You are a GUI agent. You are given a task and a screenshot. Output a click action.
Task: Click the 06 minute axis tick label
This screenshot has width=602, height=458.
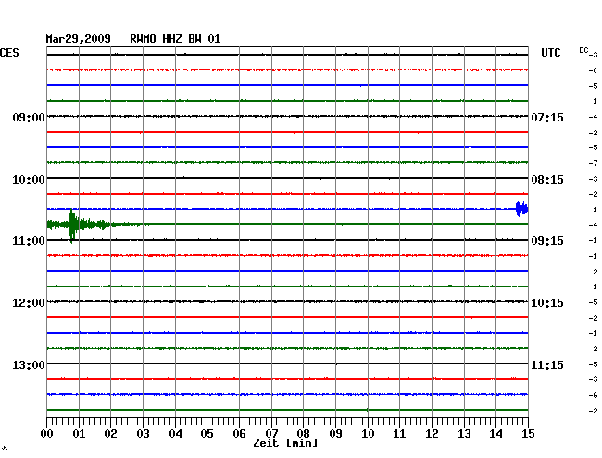(x=239, y=433)
